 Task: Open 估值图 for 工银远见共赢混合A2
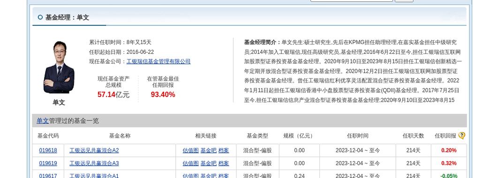pyautogui.click(x=190, y=150)
